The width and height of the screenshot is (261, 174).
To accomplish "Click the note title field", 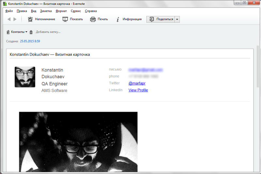I will 130,55.
